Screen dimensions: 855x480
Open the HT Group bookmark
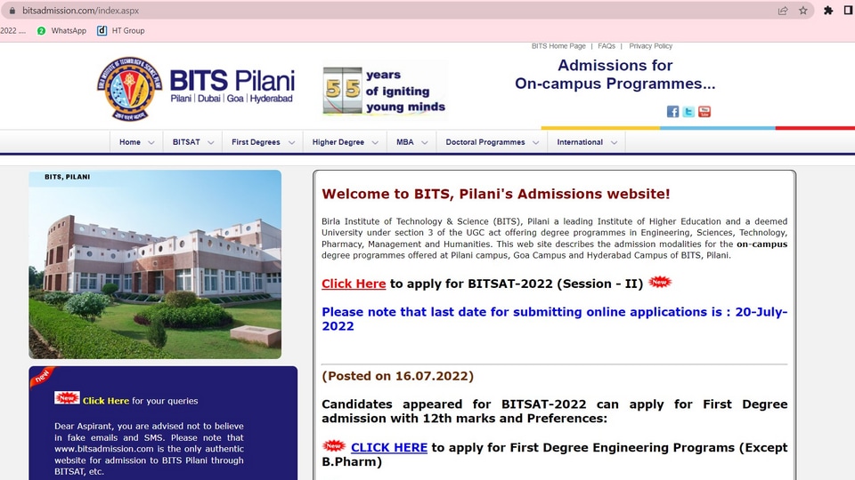[x=120, y=30]
